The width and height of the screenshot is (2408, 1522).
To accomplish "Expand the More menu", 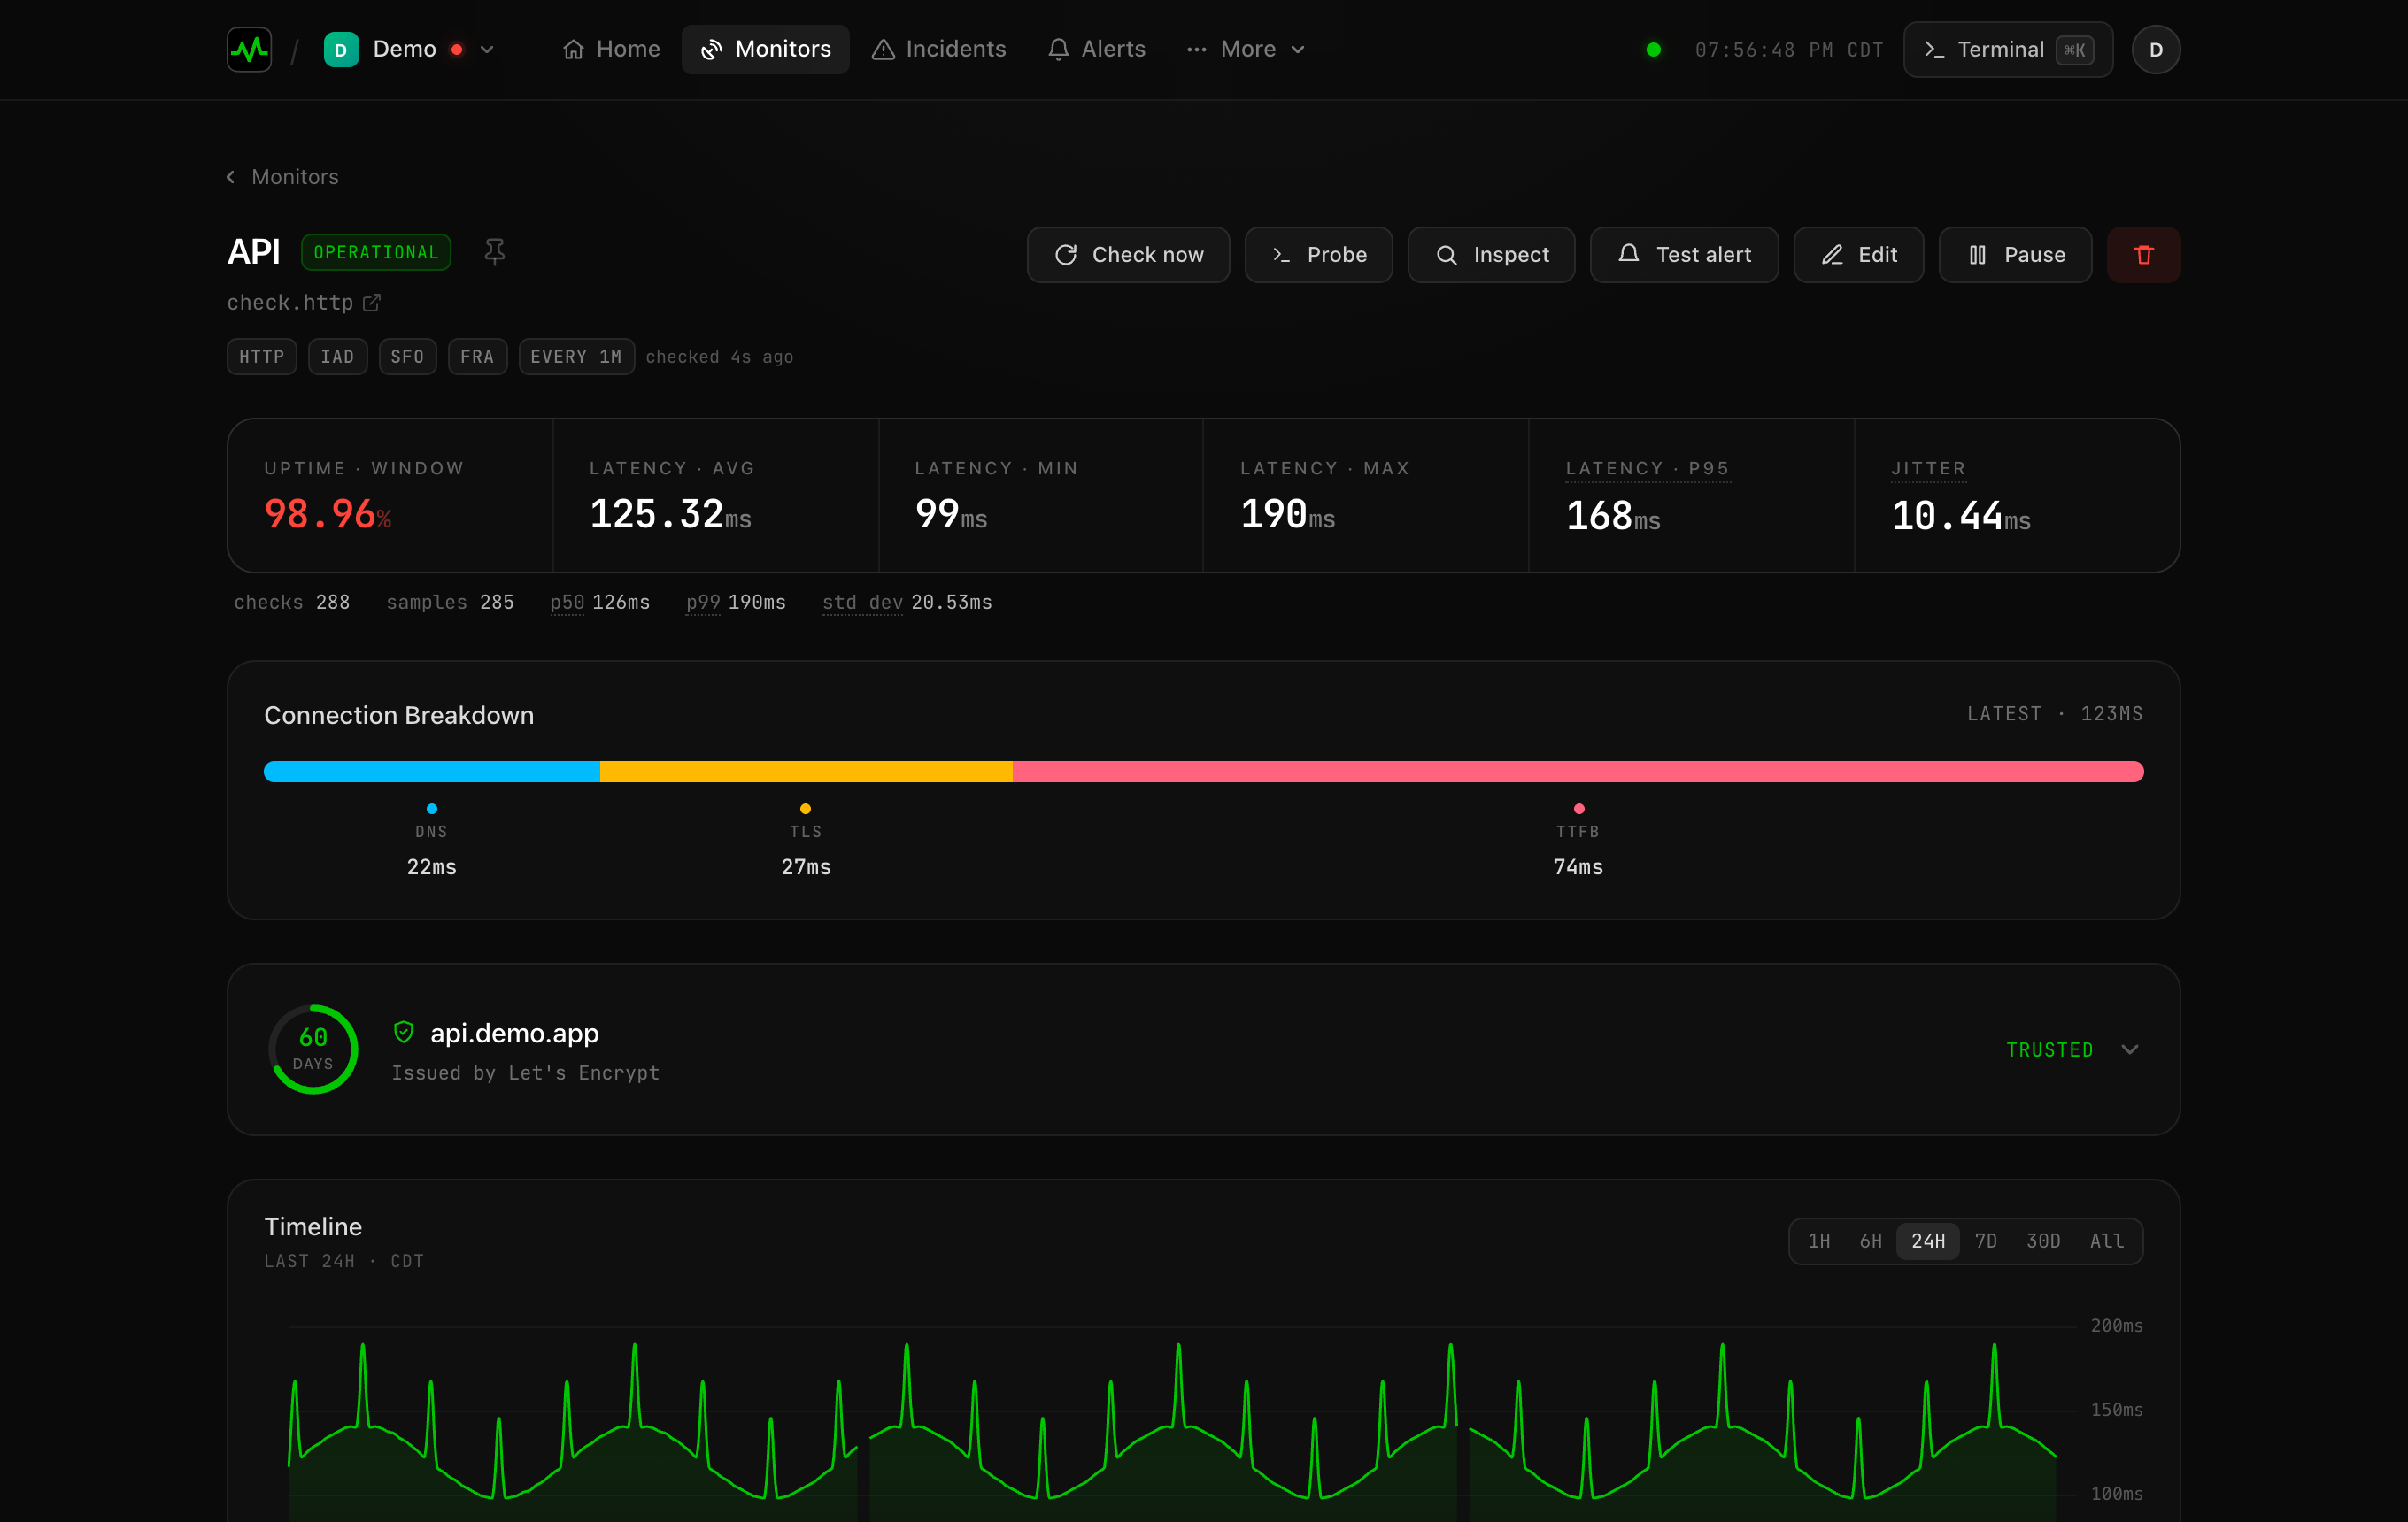I will [x=1245, y=49].
